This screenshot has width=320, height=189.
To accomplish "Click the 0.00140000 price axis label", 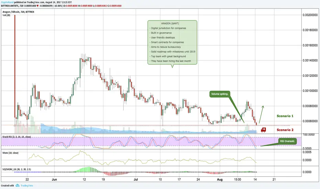I will click(310, 60).
